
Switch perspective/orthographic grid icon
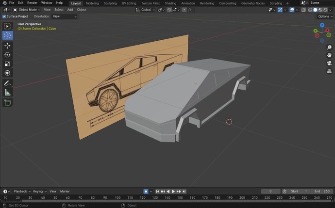(x=329, y=71)
